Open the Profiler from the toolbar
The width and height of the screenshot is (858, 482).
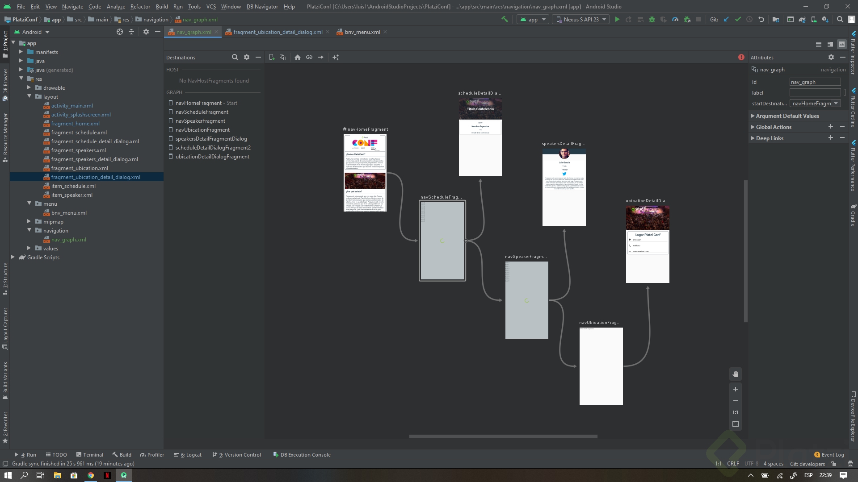click(675, 19)
